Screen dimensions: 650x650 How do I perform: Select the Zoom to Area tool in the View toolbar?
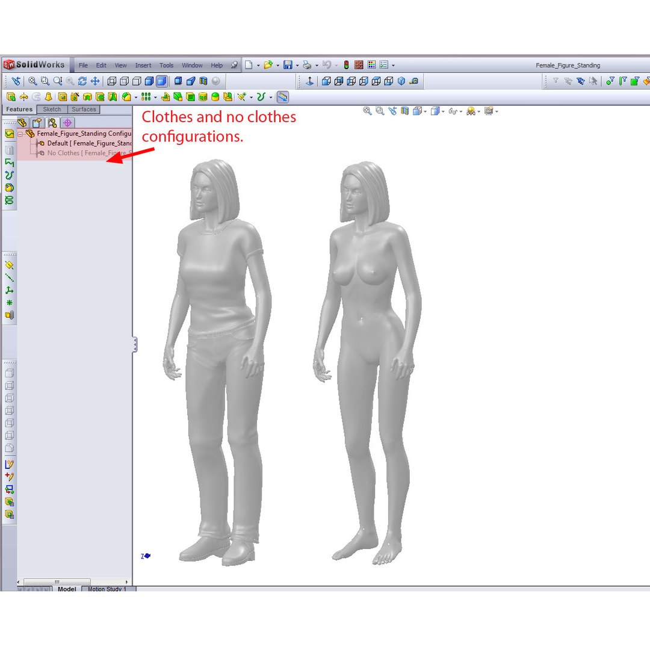tap(45, 81)
